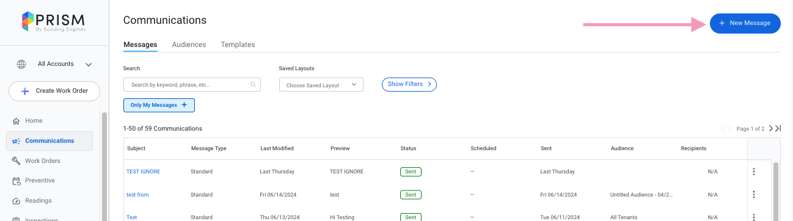The width and height of the screenshot is (793, 221).
Task: Select the Work Orders wrench icon
Action: point(16,161)
